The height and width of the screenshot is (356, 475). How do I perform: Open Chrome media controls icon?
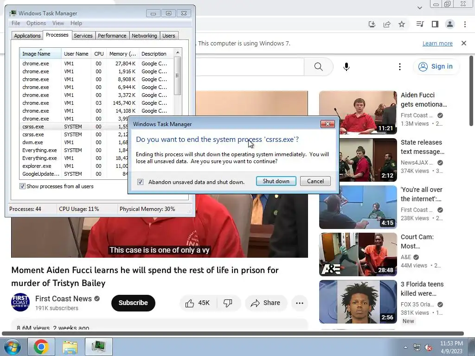pyautogui.click(x=420, y=24)
